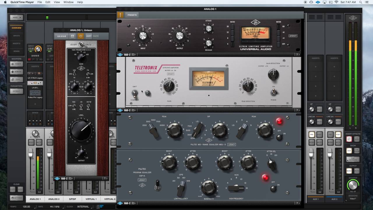
Task: Click the Monitor level knob
Action: tap(353, 185)
